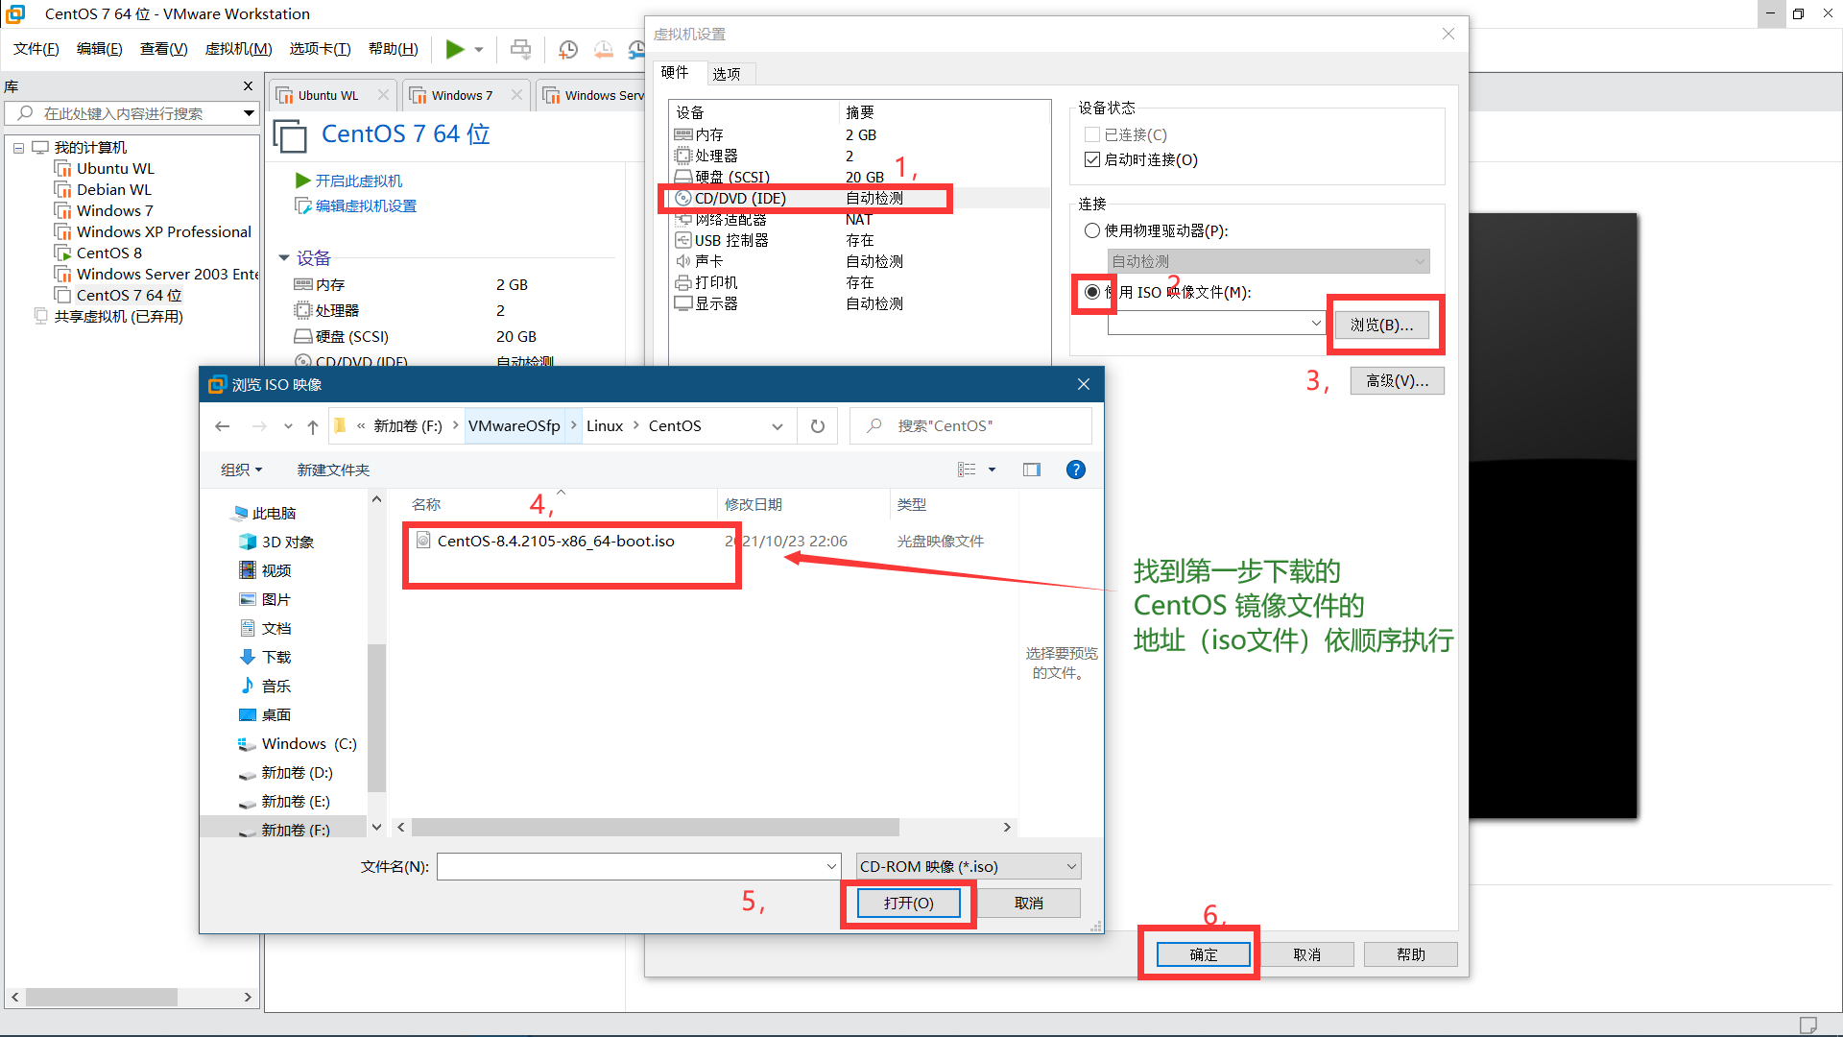1843x1037 pixels.
Task: Change view layout icon in file dialog
Action: pyautogui.click(x=967, y=470)
